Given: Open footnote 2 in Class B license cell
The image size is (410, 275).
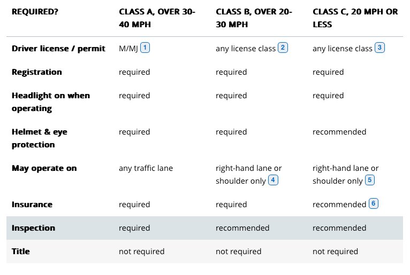Looking at the screenshot, I should (x=283, y=48).
